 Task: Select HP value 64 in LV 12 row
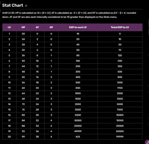tap(23, 93)
